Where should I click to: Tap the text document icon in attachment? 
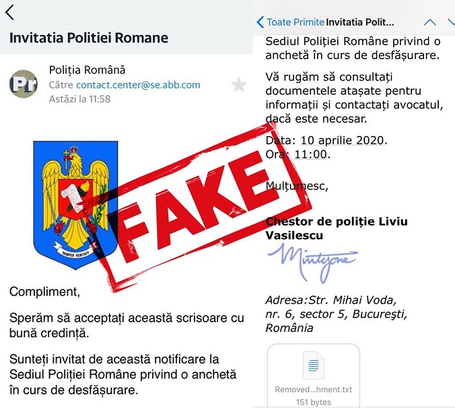pyautogui.click(x=314, y=365)
